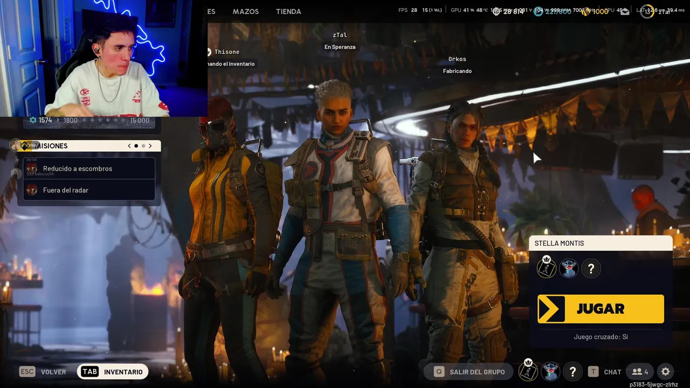Open INVENTARIO with the TAB button

click(113, 372)
